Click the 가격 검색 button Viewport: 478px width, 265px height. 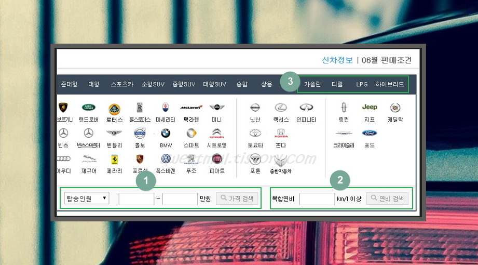point(237,198)
